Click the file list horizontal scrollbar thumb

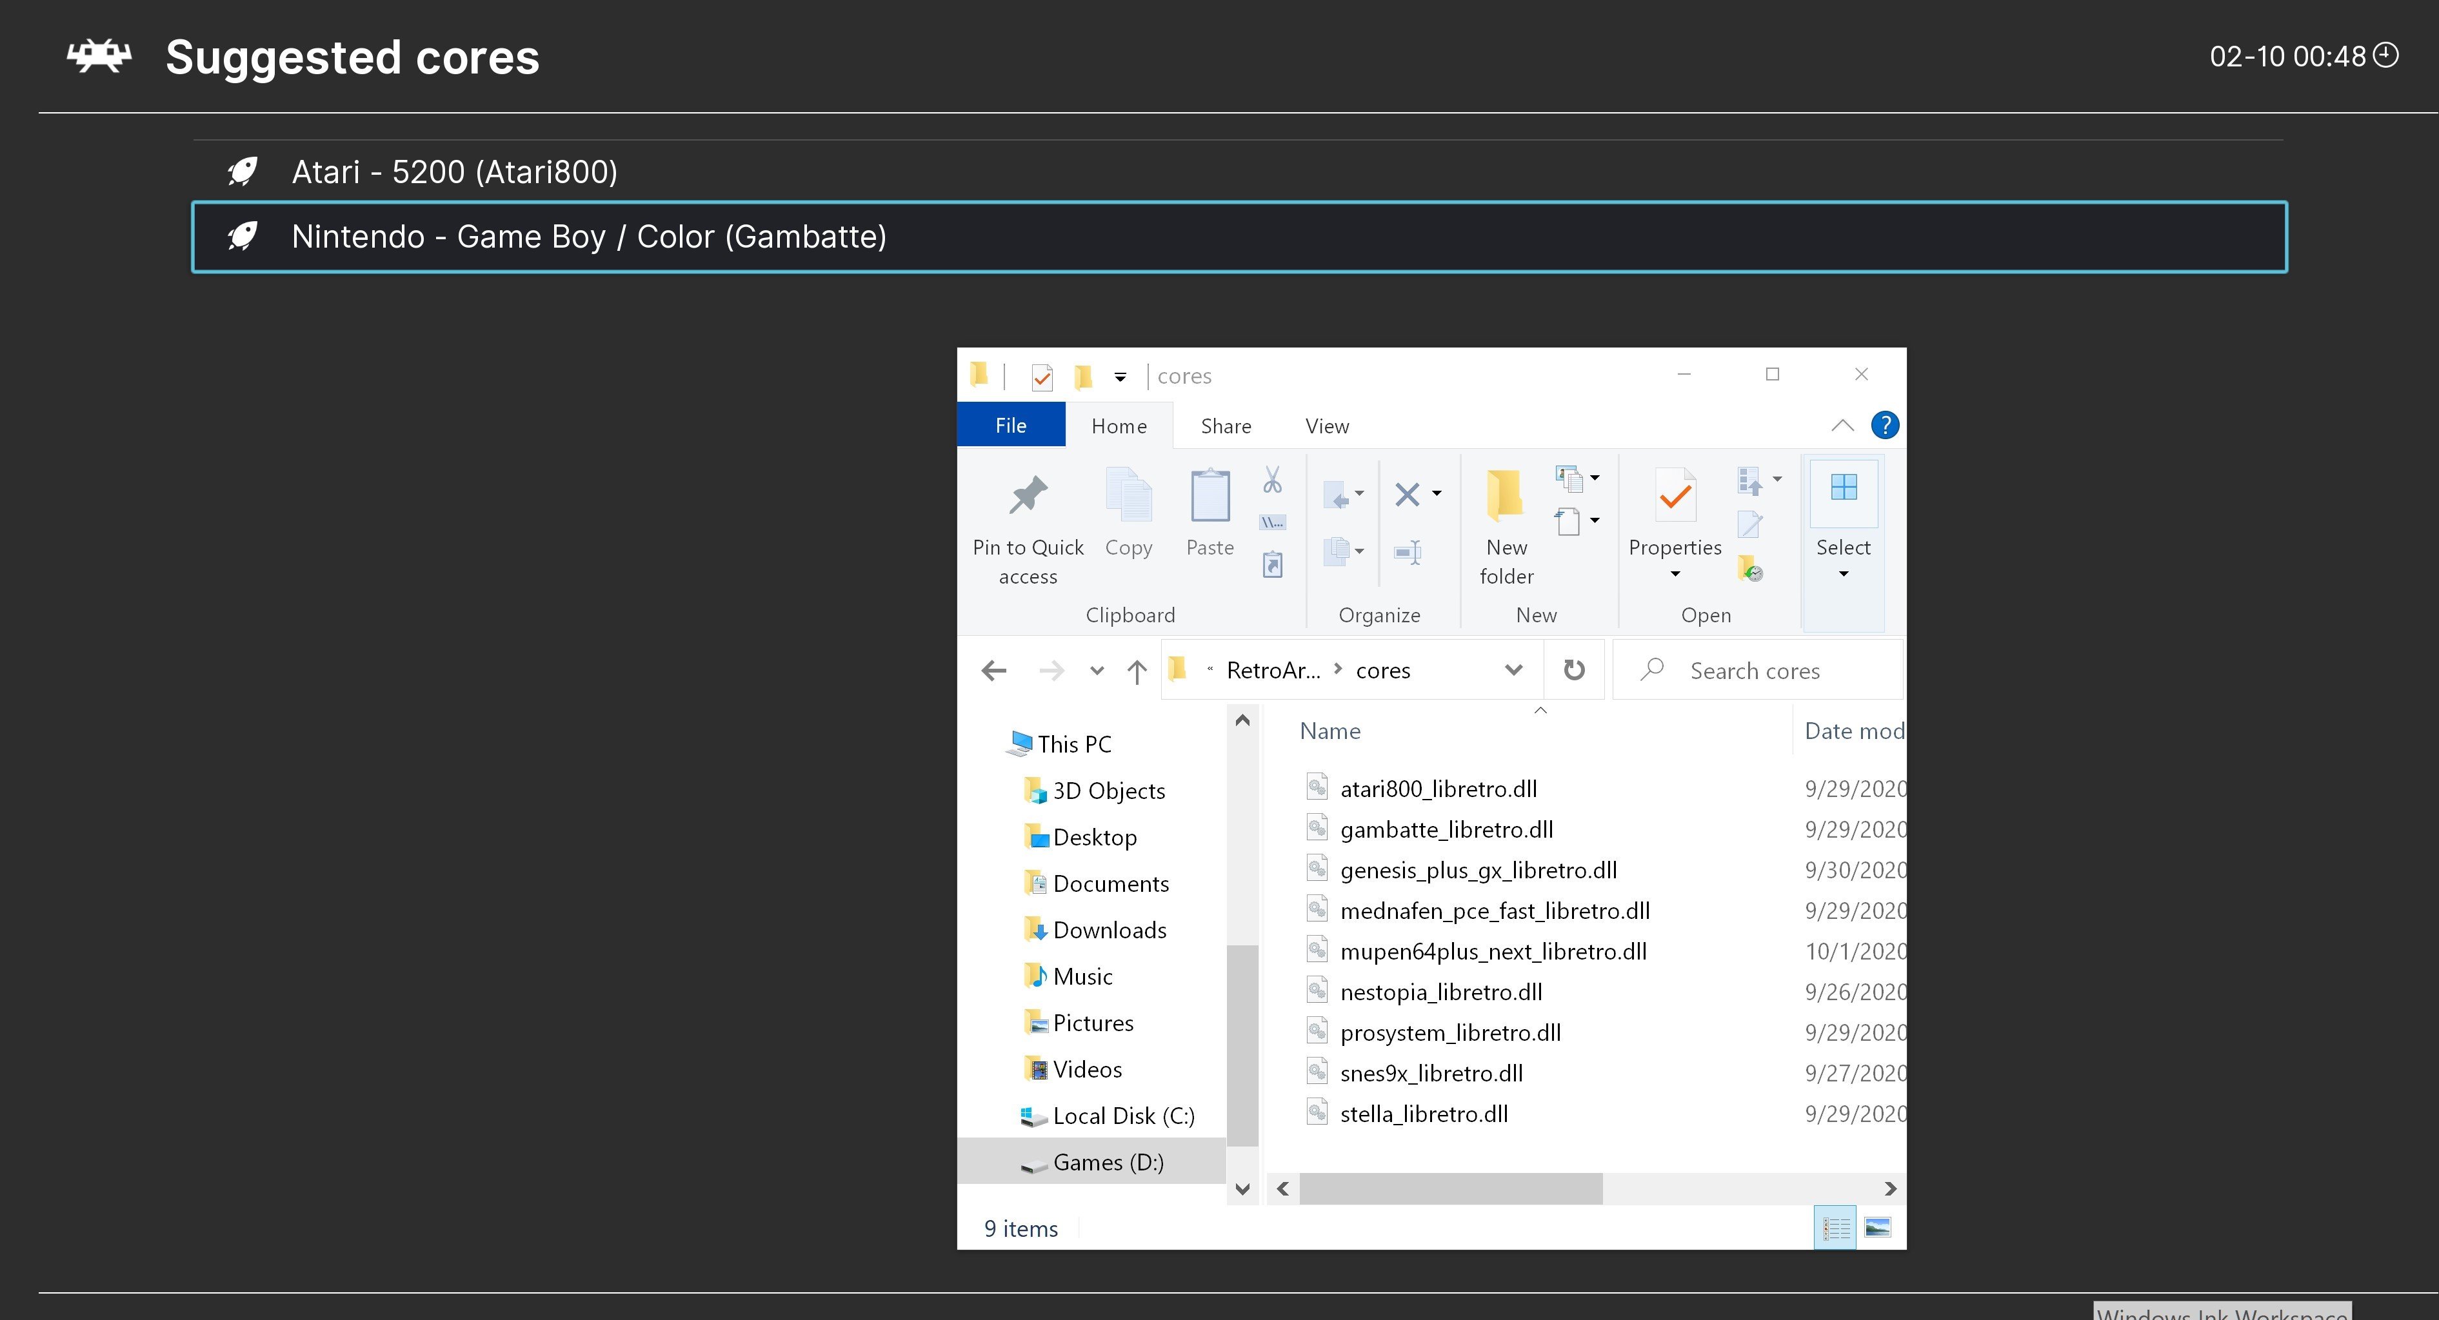[x=1451, y=1188]
